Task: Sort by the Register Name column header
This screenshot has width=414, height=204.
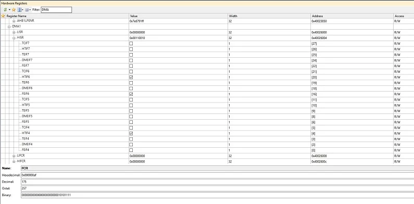Action: 16,16
